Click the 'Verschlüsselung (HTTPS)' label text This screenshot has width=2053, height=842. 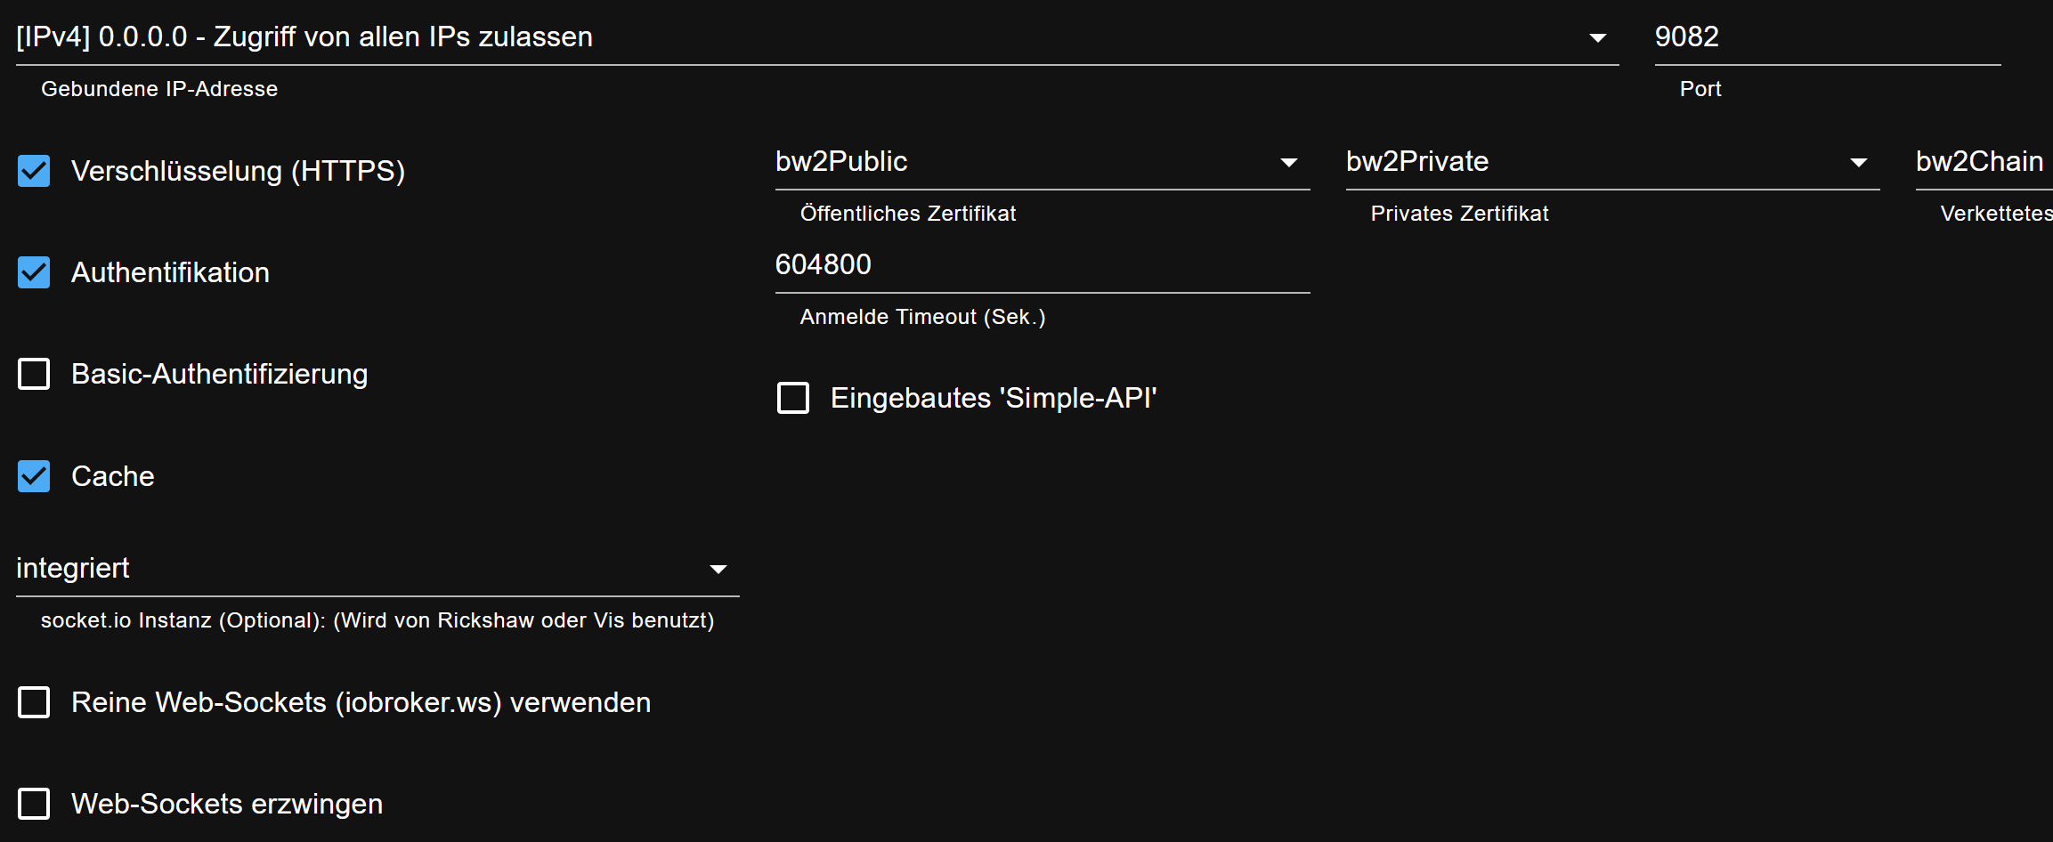[238, 171]
